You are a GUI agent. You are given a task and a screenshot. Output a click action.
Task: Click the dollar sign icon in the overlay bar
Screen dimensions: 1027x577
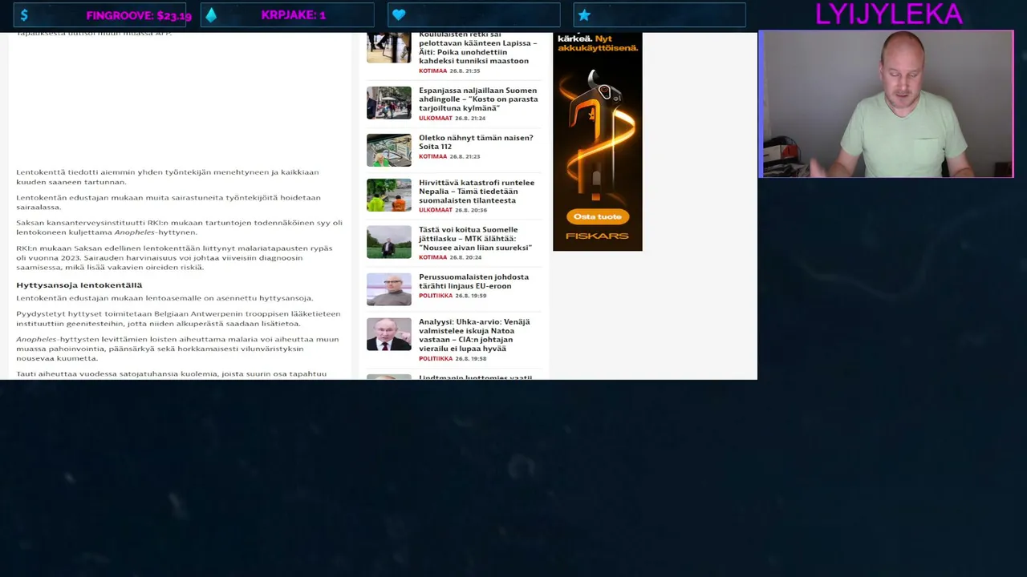24,15
